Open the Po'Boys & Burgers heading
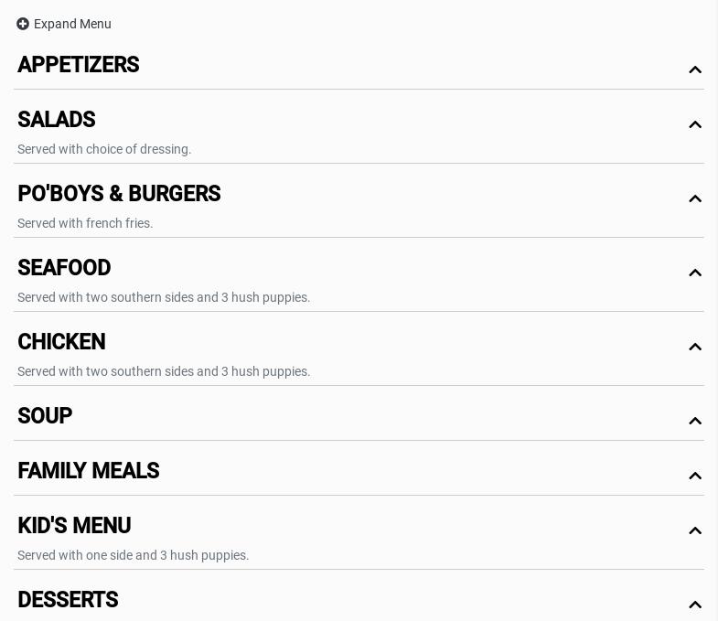Image resolution: width=718 pixels, height=621 pixels. (x=119, y=194)
